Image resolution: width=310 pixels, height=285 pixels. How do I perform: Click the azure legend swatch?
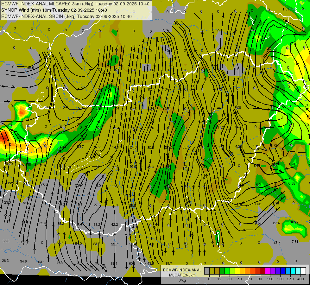288,271
